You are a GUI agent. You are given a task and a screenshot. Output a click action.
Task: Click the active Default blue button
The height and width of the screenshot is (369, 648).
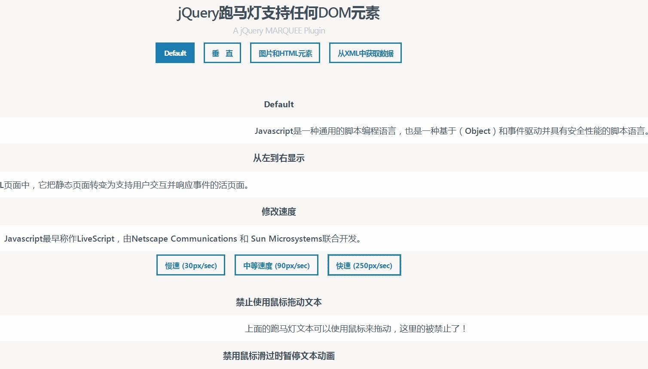pyautogui.click(x=175, y=53)
